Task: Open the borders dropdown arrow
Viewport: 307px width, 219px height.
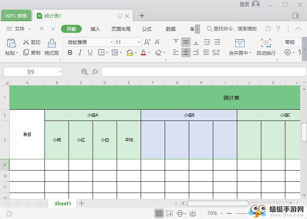Action: click(x=107, y=52)
